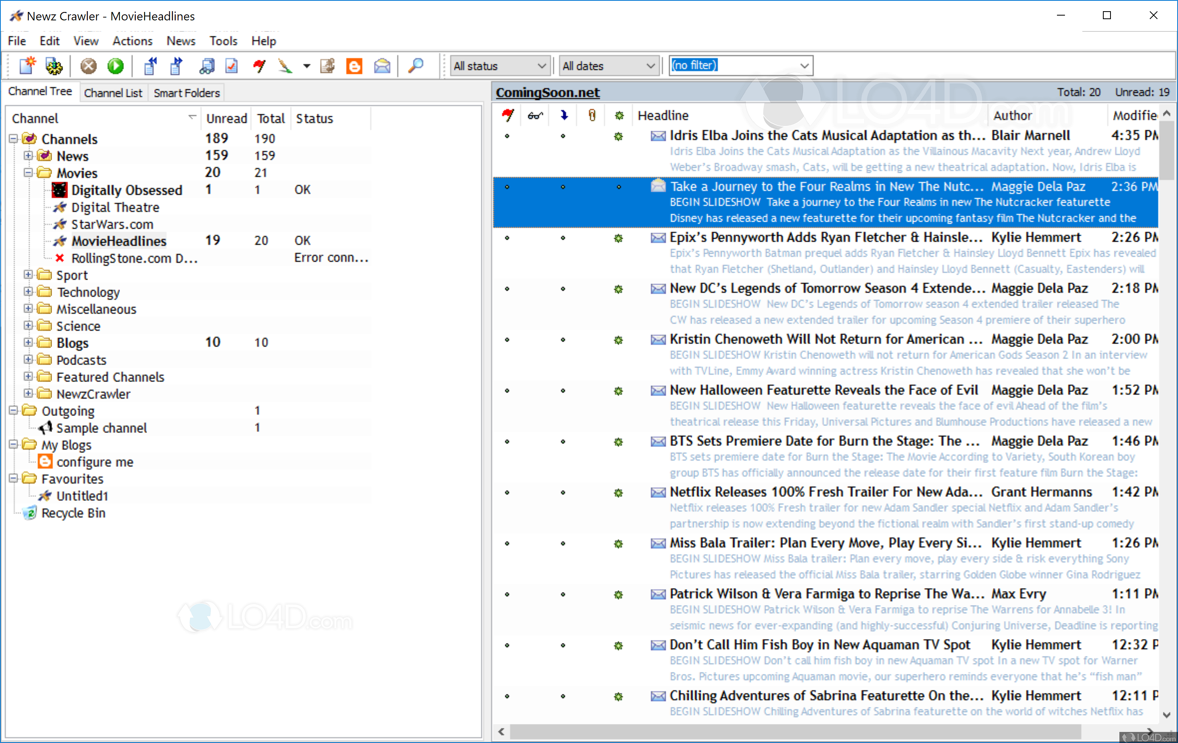Click the red flag toolbar icon
Viewport: 1178px width, 743px height.
[x=259, y=66]
